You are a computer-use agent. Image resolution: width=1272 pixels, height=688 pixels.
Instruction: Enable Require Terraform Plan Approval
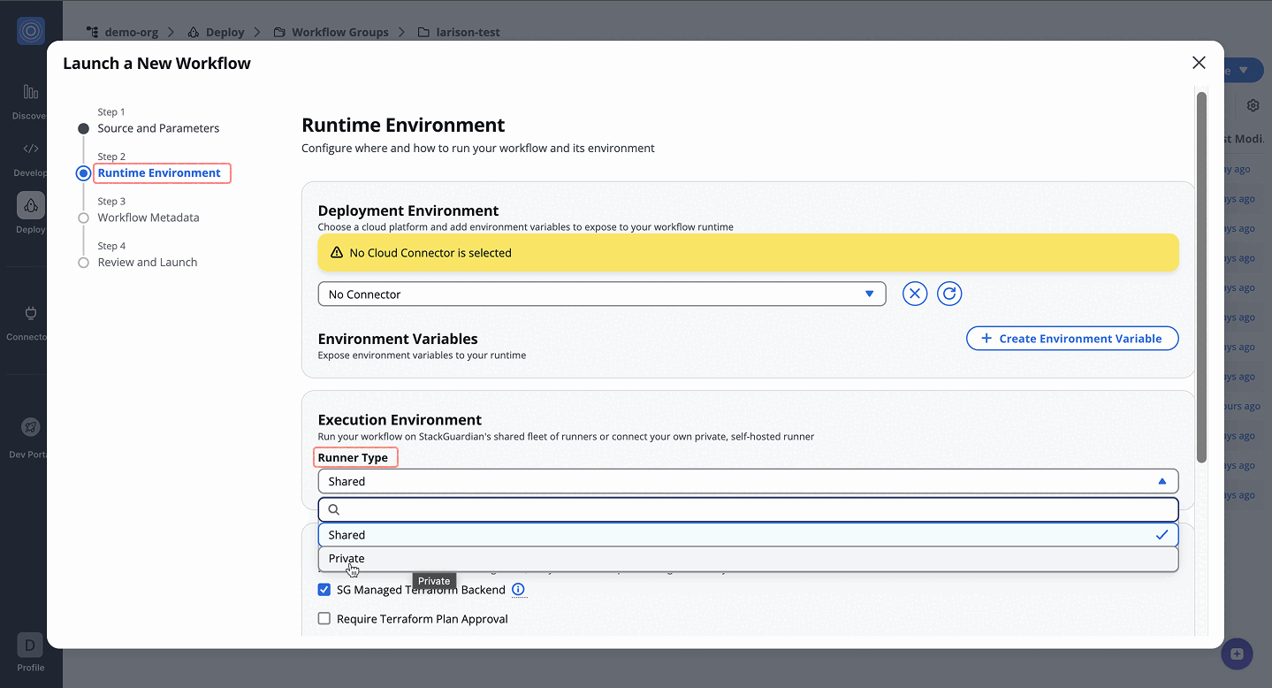click(324, 618)
